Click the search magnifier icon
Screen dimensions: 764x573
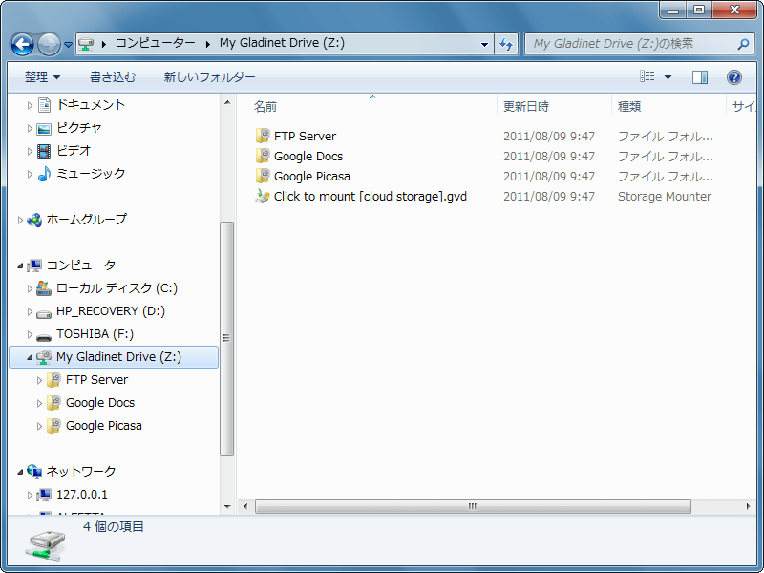pyautogui.click(x=743, y=44)
